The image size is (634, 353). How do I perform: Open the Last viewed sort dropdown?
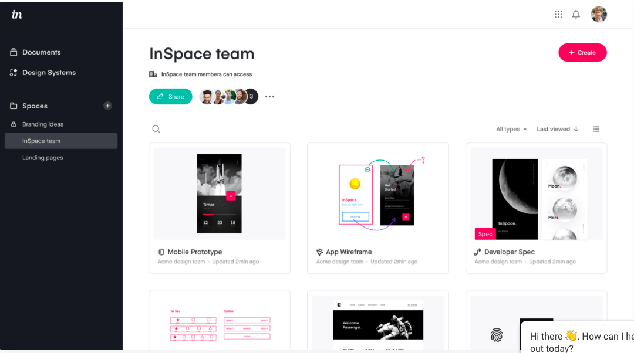(553, 129)
